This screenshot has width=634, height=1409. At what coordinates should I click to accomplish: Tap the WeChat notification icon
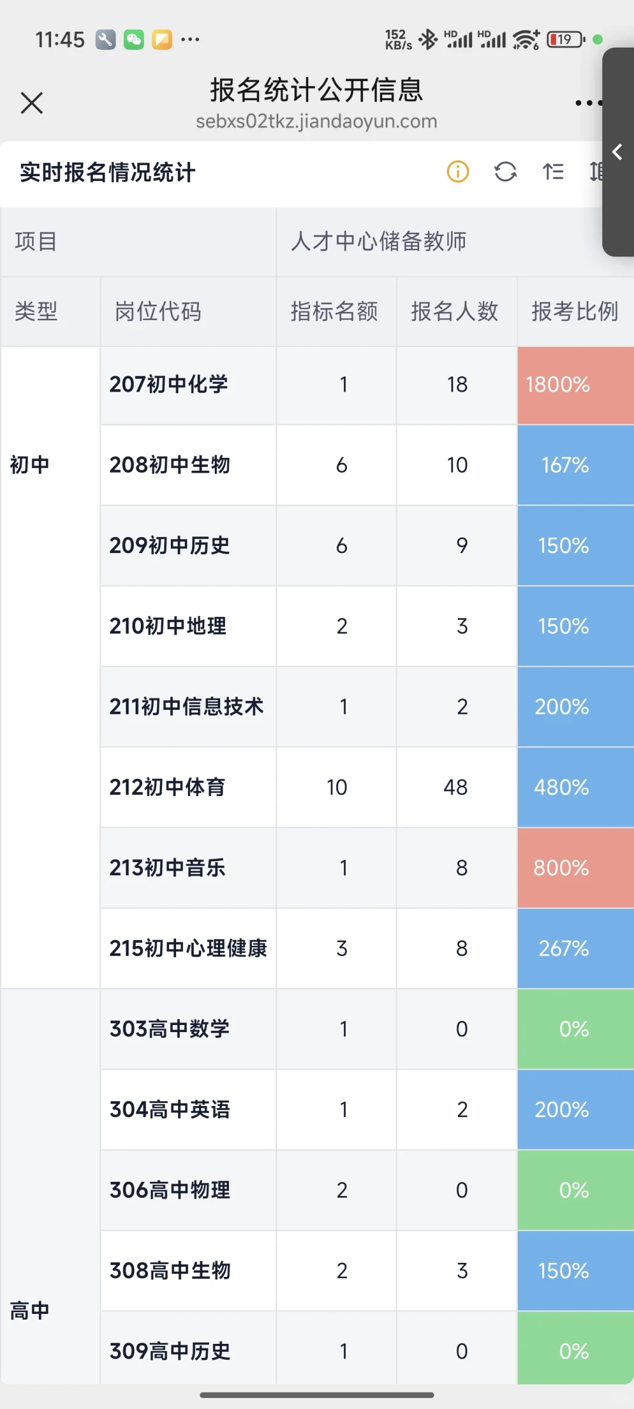(134, 40)
